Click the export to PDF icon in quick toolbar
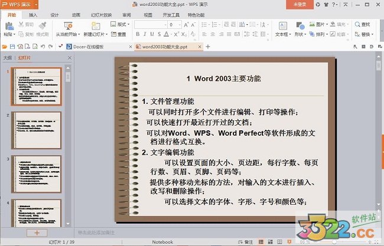The width and height of the screenshot is (384, 246). pyautogui.click(x=20, y=47)
